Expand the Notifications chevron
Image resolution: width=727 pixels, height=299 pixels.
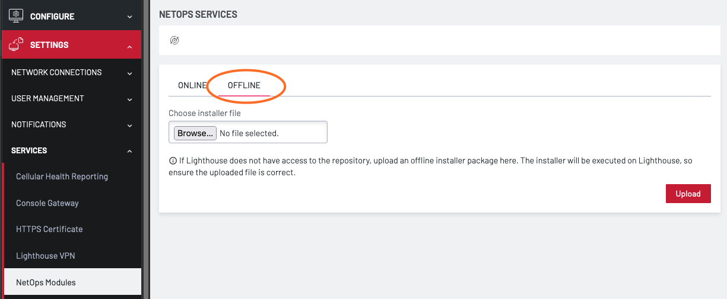(130, 126)
